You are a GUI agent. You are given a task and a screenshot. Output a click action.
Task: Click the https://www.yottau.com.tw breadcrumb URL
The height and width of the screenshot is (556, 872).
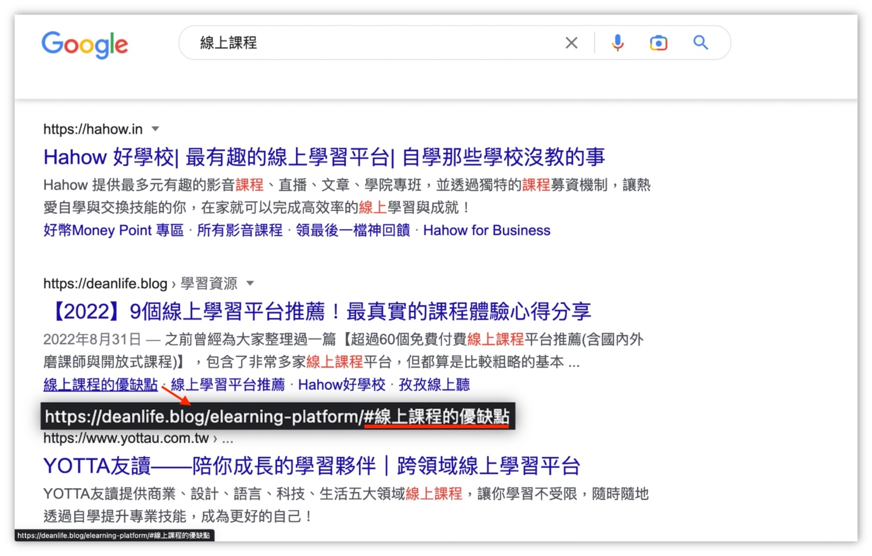click(126, 438)
